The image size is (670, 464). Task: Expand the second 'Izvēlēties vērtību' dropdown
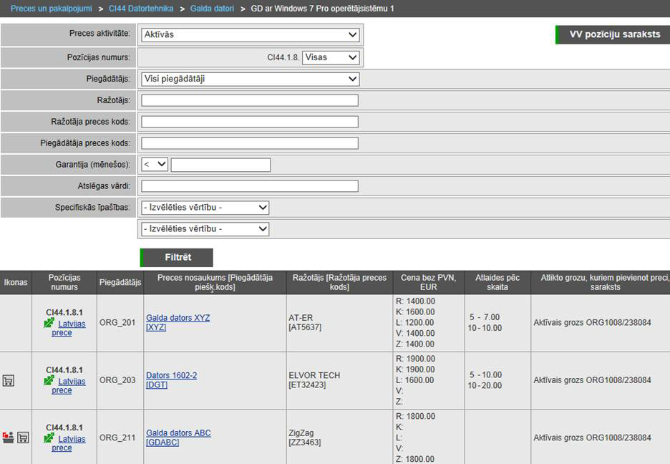tap(205, 229)
